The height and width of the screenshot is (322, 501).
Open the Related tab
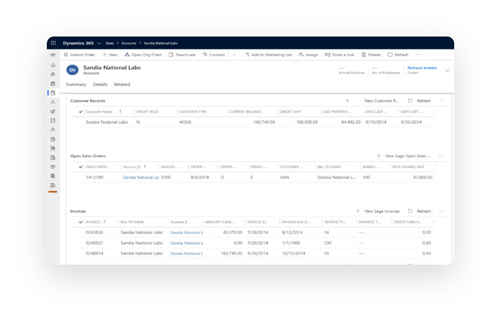tap(122, 84)
